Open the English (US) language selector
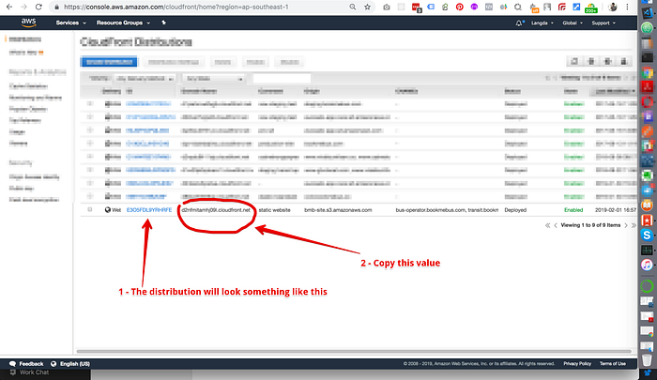Image resolution: width=657 pixels, height=380 pixels. click(x=70, y=364)
